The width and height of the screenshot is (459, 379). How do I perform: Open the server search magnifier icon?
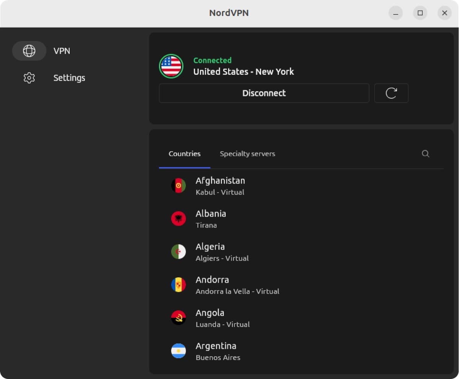click(425, 154)
